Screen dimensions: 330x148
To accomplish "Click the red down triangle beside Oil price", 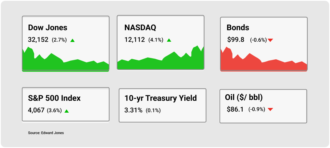I will (270, 109).
